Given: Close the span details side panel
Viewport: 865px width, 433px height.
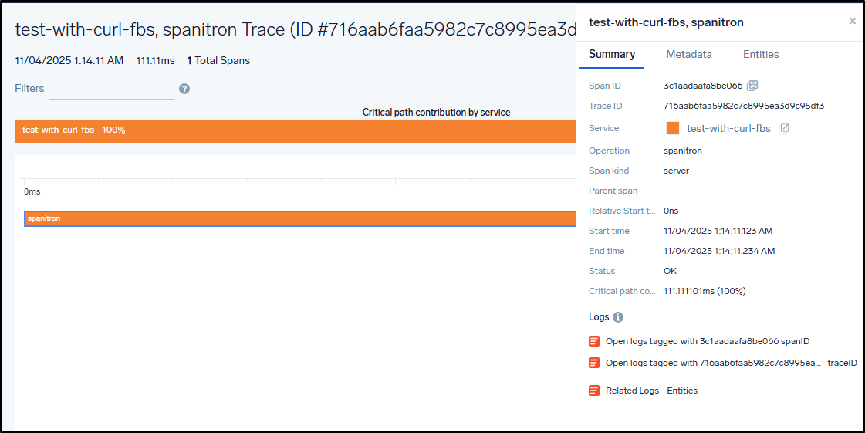Looking at the screenshot, I should [x=852, y=22].
